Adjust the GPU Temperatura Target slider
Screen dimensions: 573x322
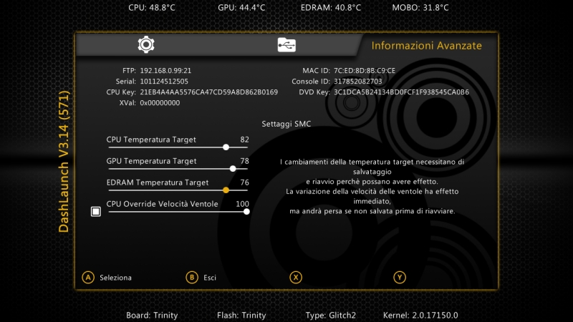click(x=178, y=169)
